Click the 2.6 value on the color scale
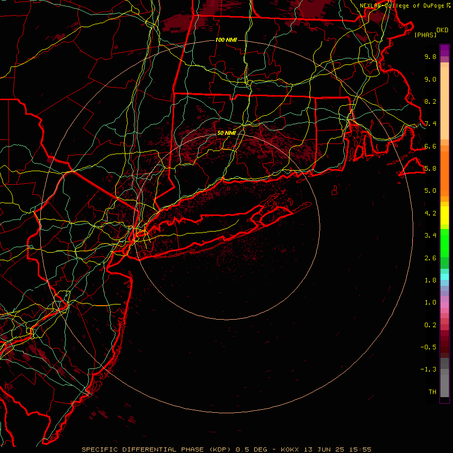This screenshot has height=453, width=453. click(x=430, y=258)
